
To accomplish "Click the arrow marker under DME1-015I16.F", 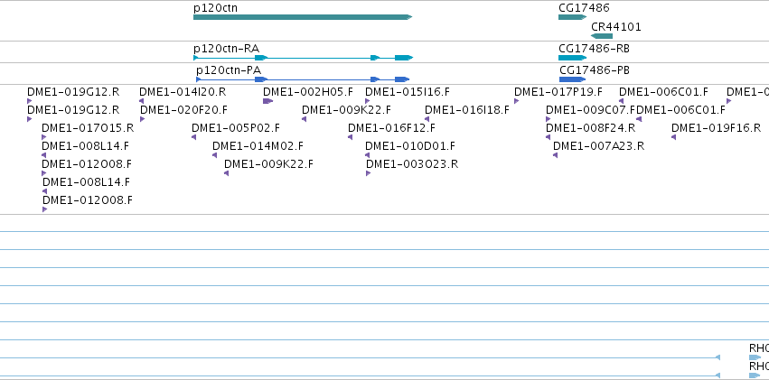I will pos(368,101).
